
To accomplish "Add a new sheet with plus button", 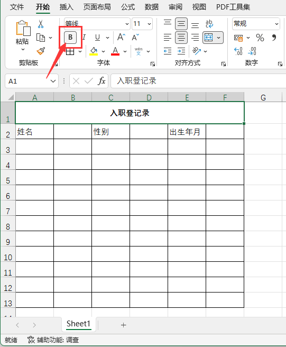I will [123, 325].
